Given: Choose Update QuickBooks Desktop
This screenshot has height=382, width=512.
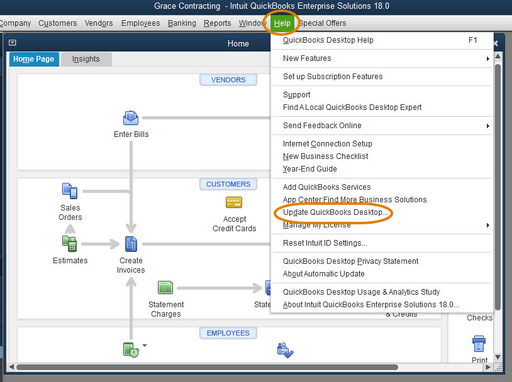Looking at the screenshot, I should [381, 212].
